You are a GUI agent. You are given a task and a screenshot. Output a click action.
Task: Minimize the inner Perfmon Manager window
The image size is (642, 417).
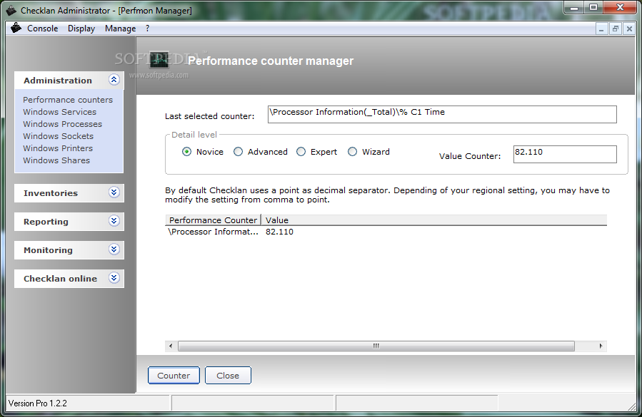point(601,29)
